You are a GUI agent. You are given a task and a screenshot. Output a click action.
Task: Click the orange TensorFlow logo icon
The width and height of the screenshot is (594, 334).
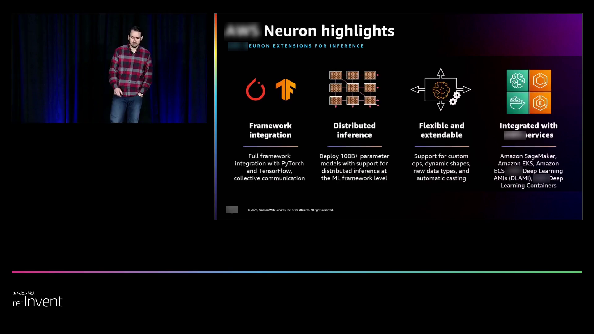point(286,89)
